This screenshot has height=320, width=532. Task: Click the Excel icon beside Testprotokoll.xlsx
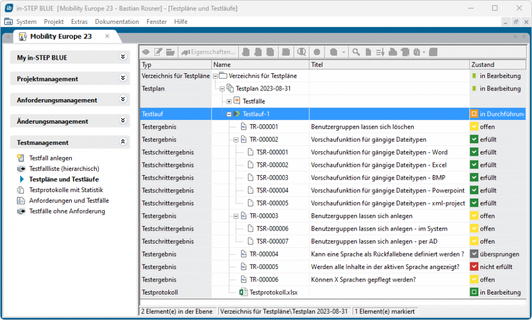point(243,292)
